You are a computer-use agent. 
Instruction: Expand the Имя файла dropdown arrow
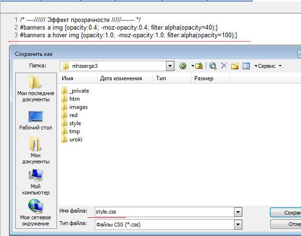238,212
